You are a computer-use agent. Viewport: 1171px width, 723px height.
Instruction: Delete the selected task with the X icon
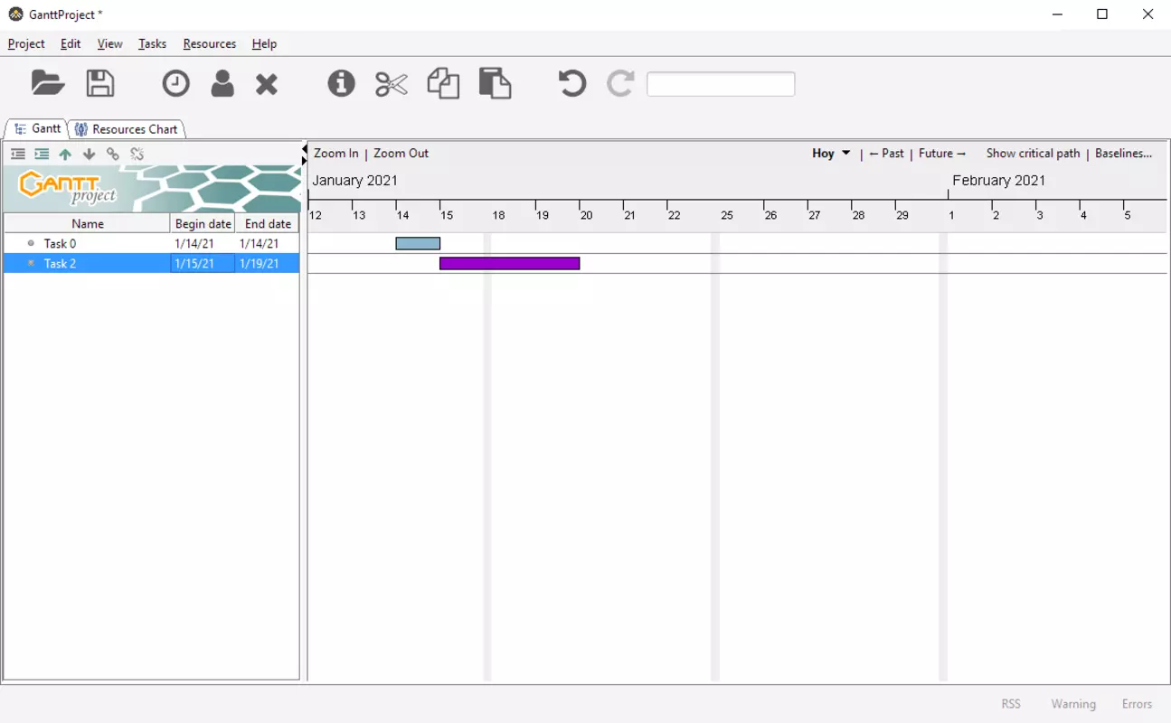(267, 84)
